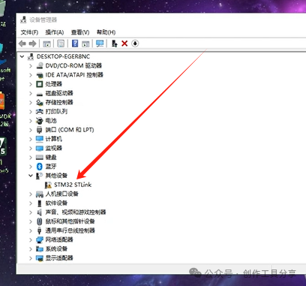Click the 蓝牙 Bluetooth icon
Screen dimensions: 306x286
tap(40, 167)
